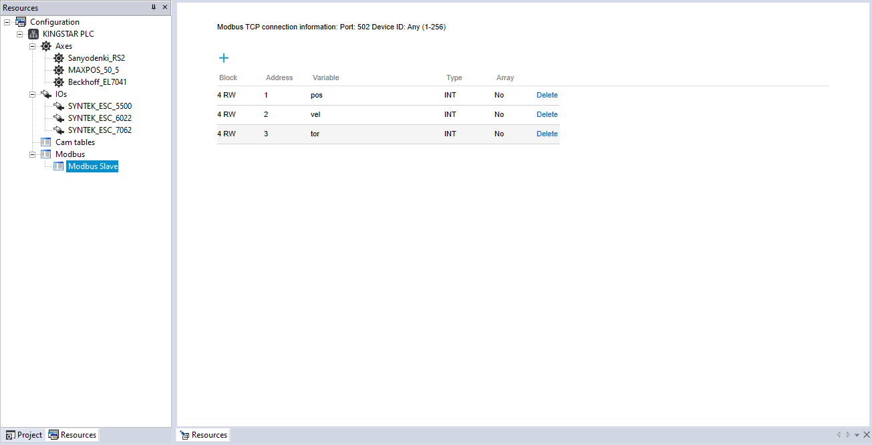The width and height of the screenshot is (872, 445).
Task: Click the KINGSTAR PLC device icon
Action: pyautogui.click(x=33, y=34)
